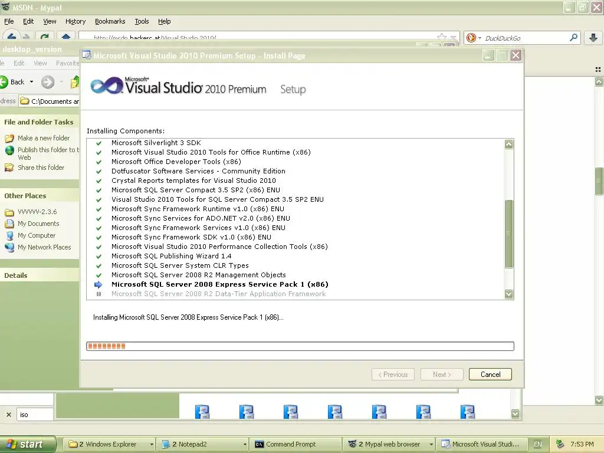
Task: Click the Windows Start button
Action: pyautogui.click(x=28, y=444)
